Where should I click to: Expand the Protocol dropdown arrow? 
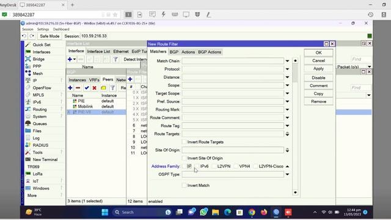[287, 69]
